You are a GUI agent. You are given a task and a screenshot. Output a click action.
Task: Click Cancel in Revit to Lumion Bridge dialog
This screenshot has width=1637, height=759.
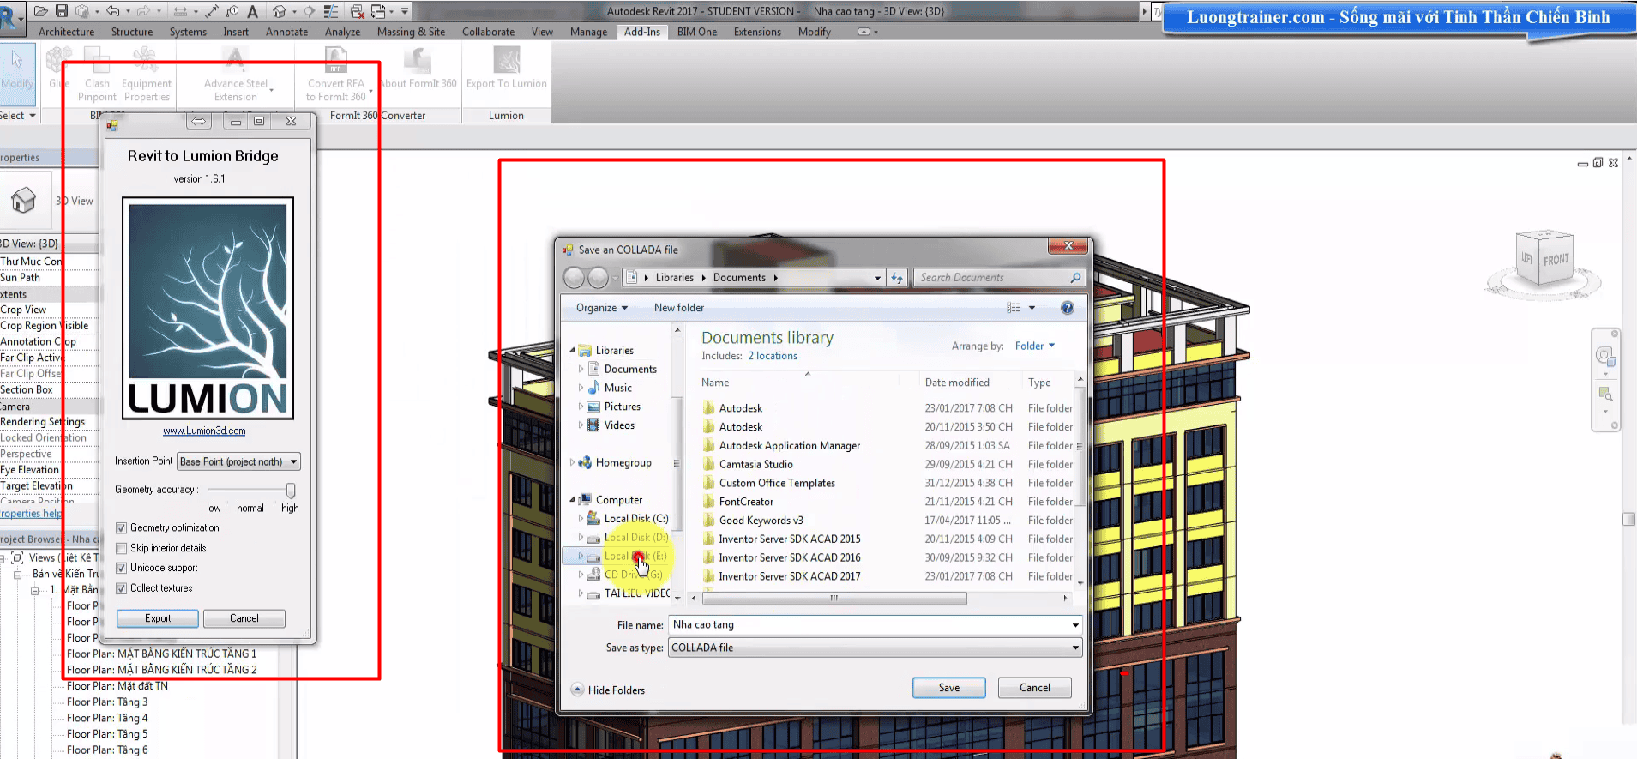[x=244, y=618]
